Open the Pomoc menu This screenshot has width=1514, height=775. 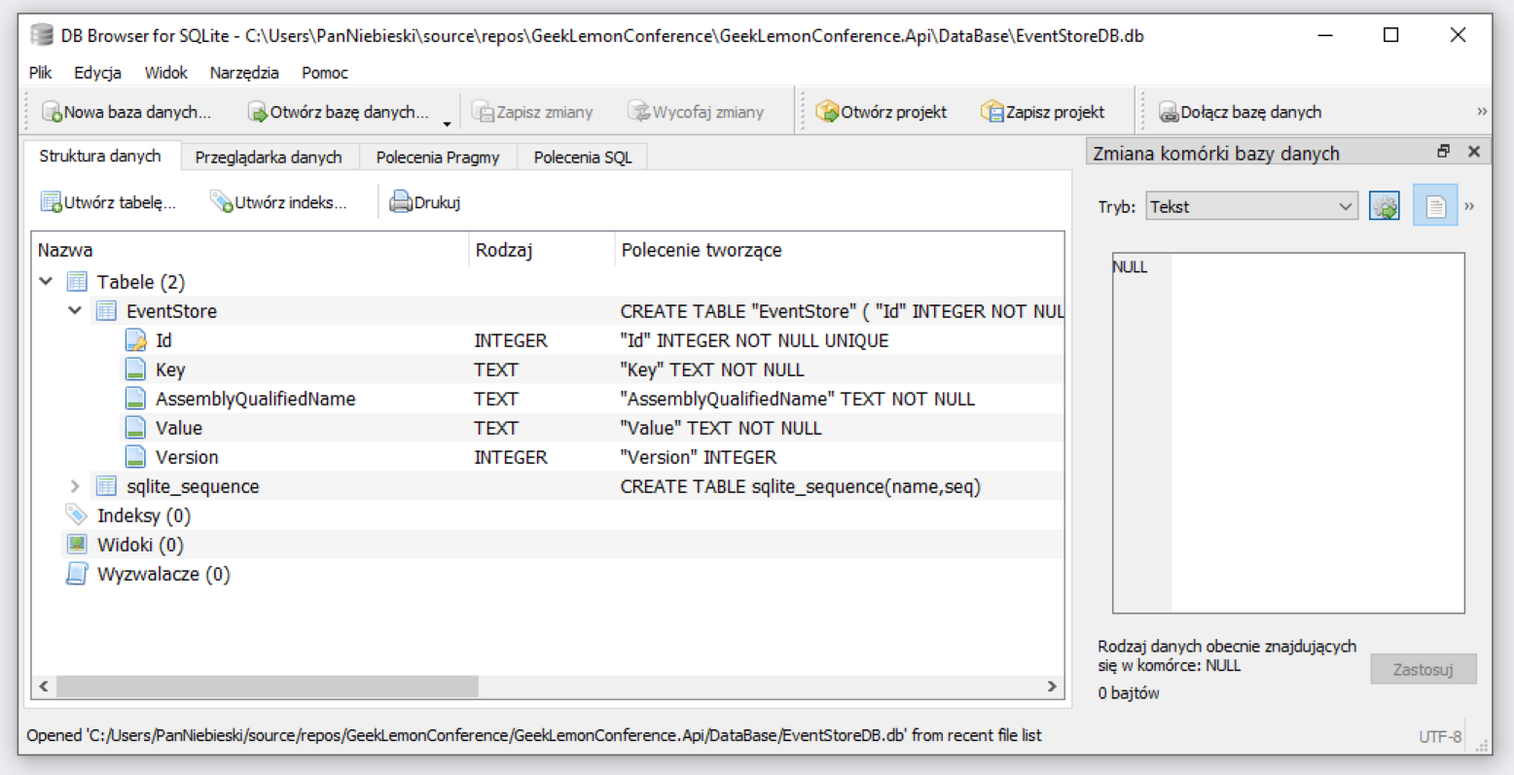[x=325, y=73]
